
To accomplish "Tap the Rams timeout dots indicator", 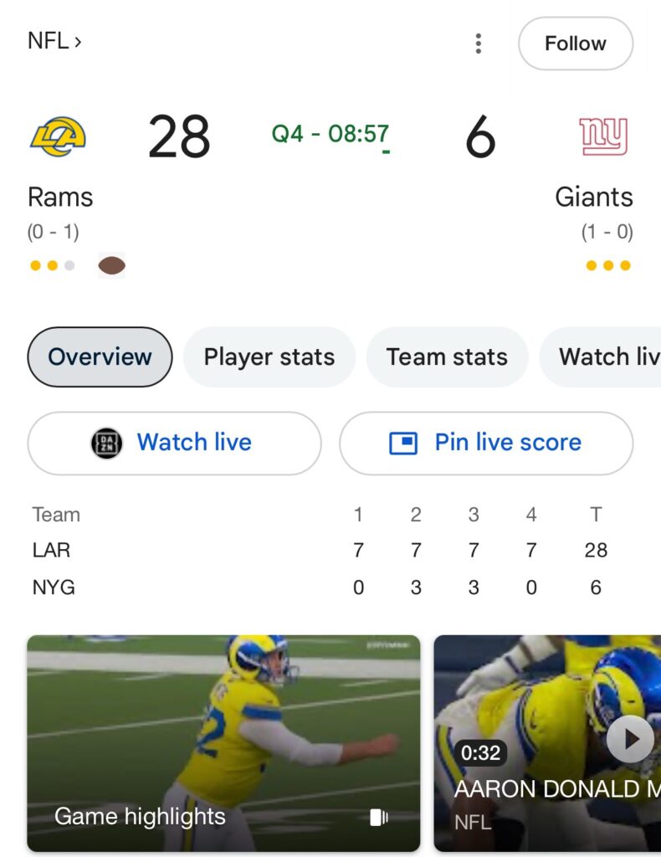I will tap(53, 265).
